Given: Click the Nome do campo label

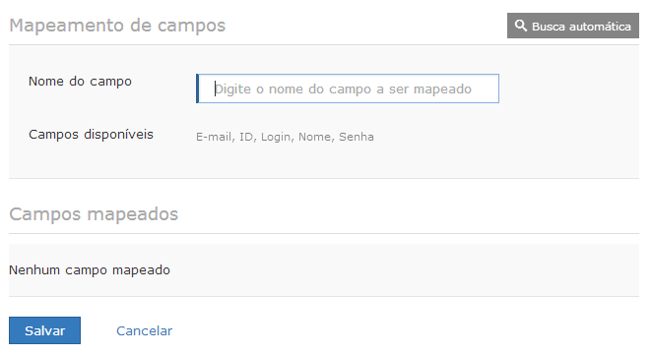Looking at the screenshot, I should tap(80, 82).
